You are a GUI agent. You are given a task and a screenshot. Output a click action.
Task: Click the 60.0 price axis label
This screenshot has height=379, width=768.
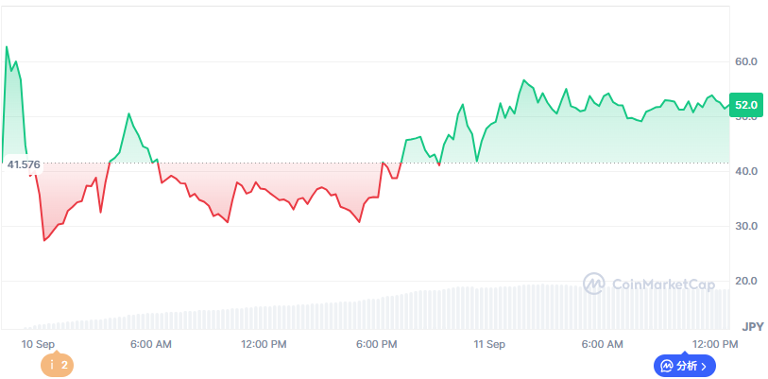point(746,61)
